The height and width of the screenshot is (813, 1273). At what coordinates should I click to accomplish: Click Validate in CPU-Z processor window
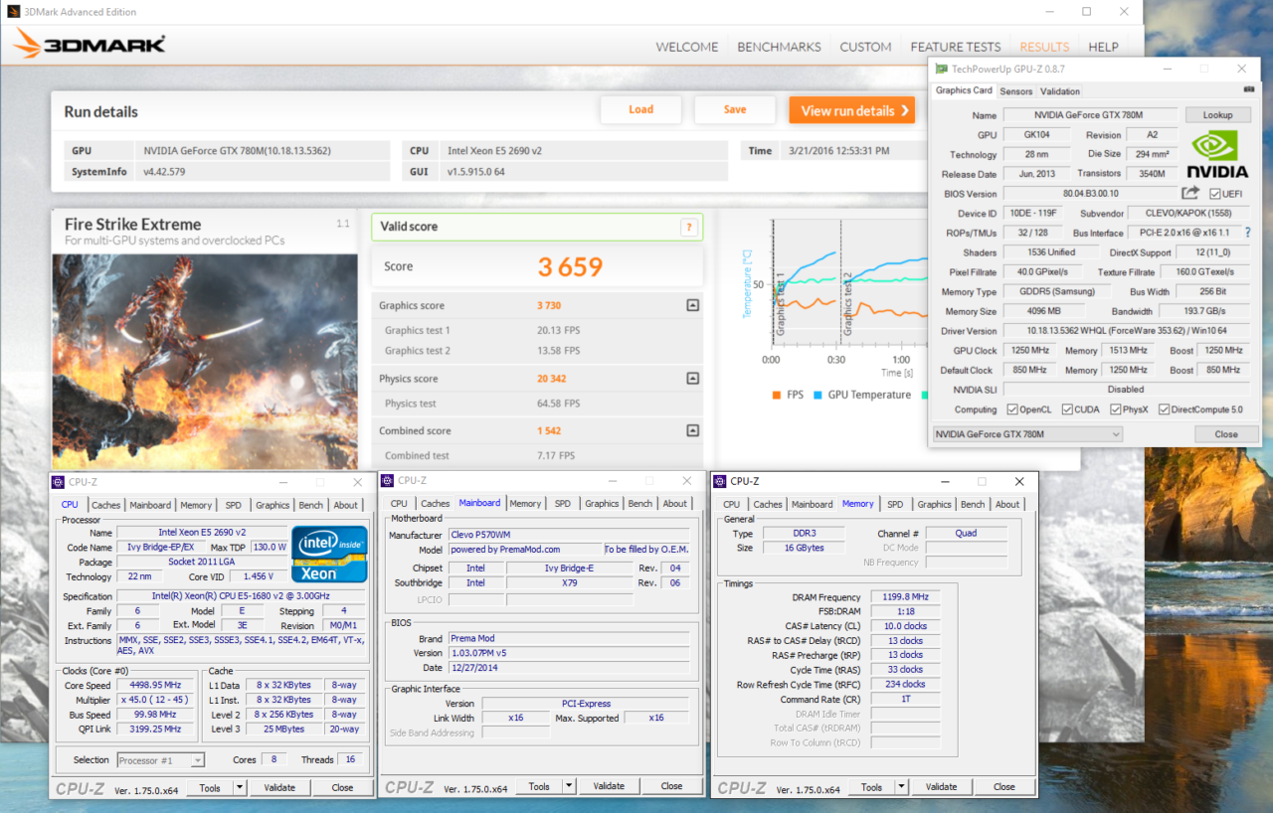279,787
